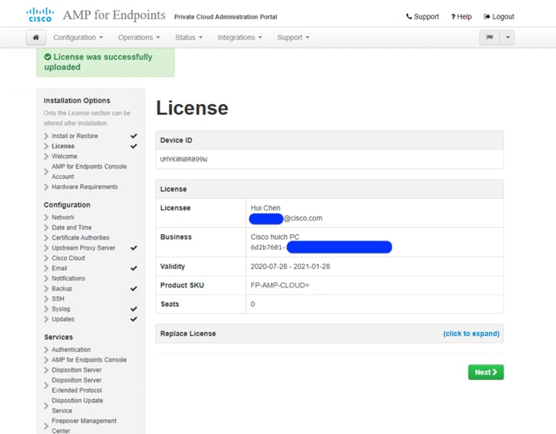Click checkmark next to Syslog
This screenshot has width=556, height=434.
coord(133,309)
